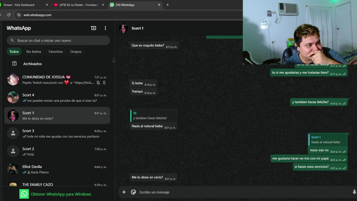The height and width of the screenshot is (201, 357).
Task: Switch to the WhatsApp browser tab
Action: (x=135, y=5)
